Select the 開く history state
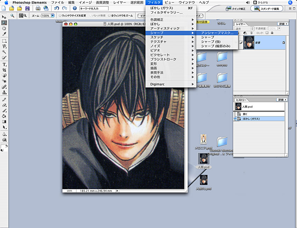 pyautogui.click(x=259, y=114)
